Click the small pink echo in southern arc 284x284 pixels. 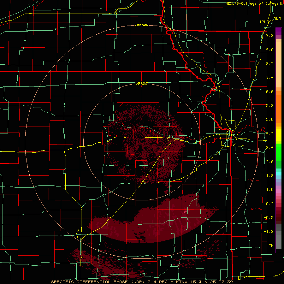pyautogui.click(x=185, y=211)
